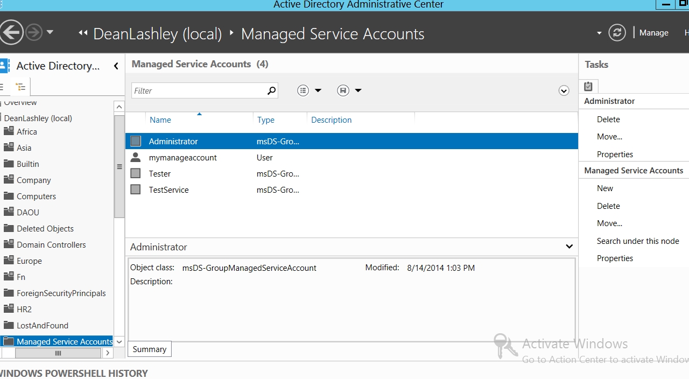Click the list view options icon
Viewport: 689px width, 379px height.
304,90
